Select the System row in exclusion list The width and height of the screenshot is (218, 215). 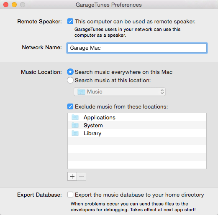(137, 125)
